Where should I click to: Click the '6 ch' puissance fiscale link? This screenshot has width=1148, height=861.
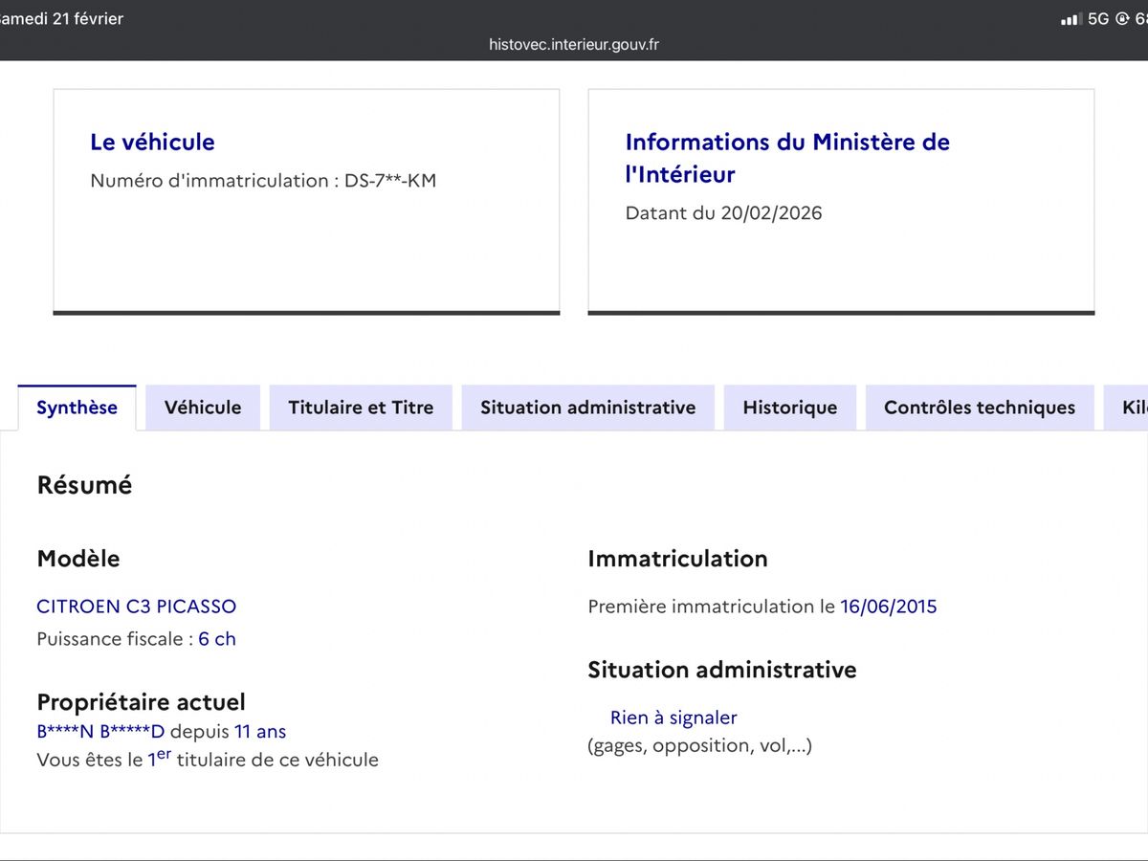coord(217,638)
